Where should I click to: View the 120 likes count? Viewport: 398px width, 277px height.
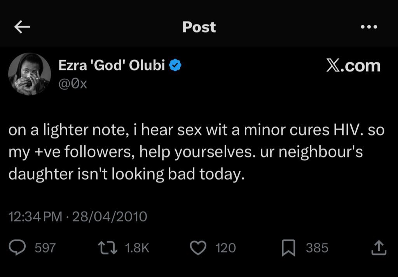coord(226,248)
